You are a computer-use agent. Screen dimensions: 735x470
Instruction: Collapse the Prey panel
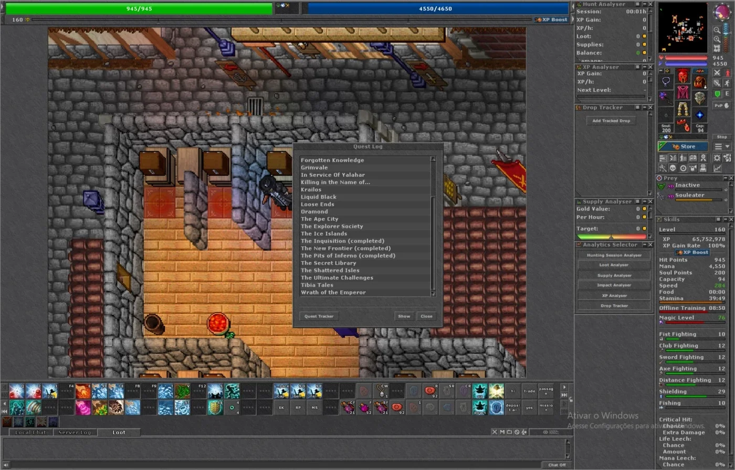coord(726,178)
